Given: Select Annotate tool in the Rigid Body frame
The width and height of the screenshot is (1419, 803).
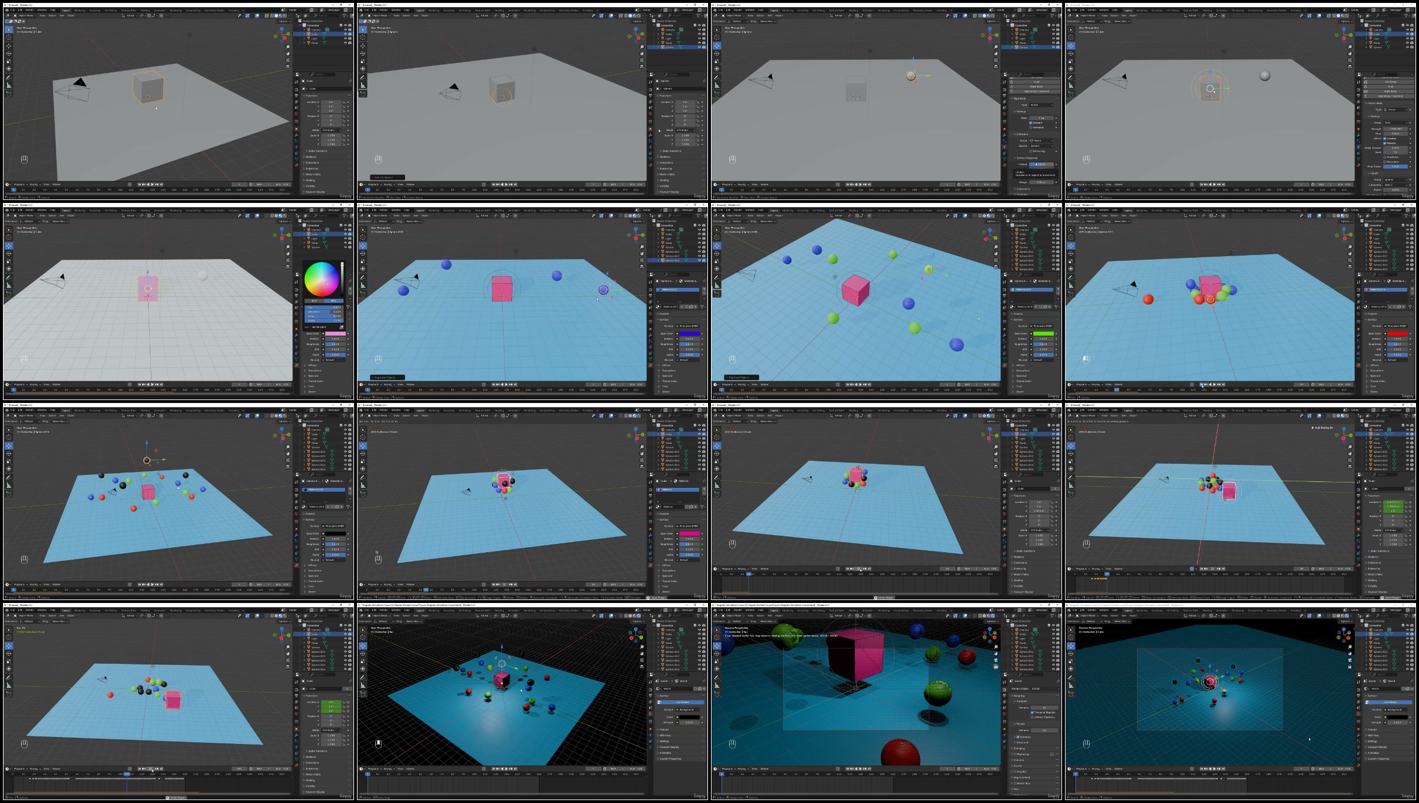Looking at the screenshot, I should coord(717,77).
